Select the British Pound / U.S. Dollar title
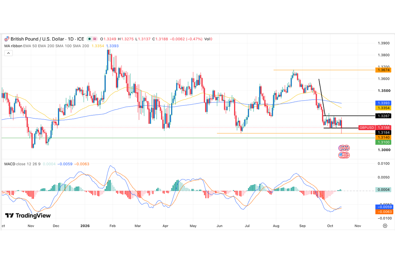Image resolution: width=395 pixels, height=263 pixels. click(37, 39)
